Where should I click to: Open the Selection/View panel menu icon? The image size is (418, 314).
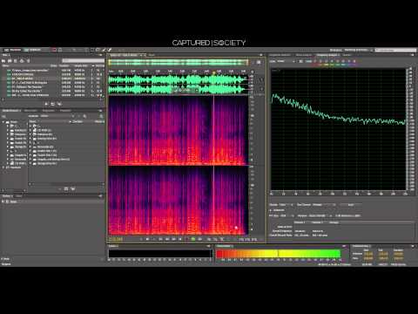click(x=413, y=246)
